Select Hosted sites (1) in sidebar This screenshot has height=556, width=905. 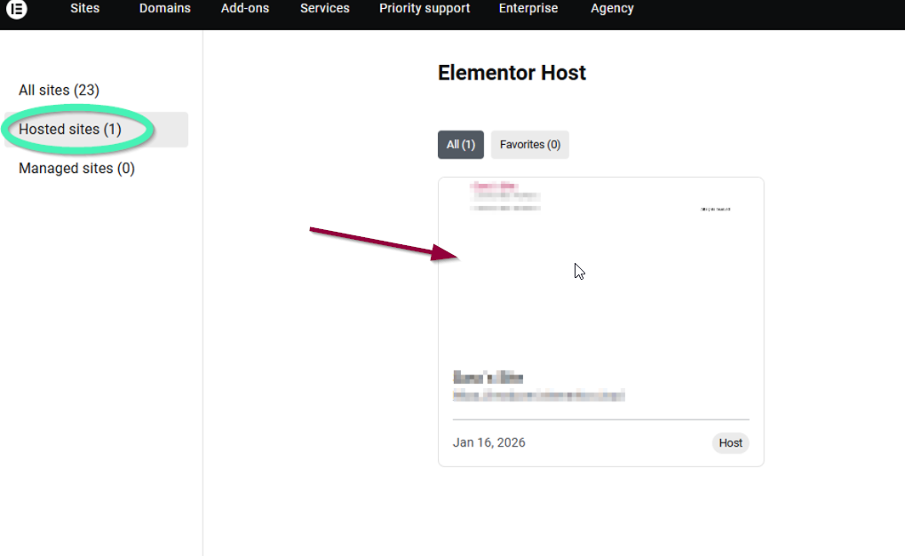coord(96,130)
